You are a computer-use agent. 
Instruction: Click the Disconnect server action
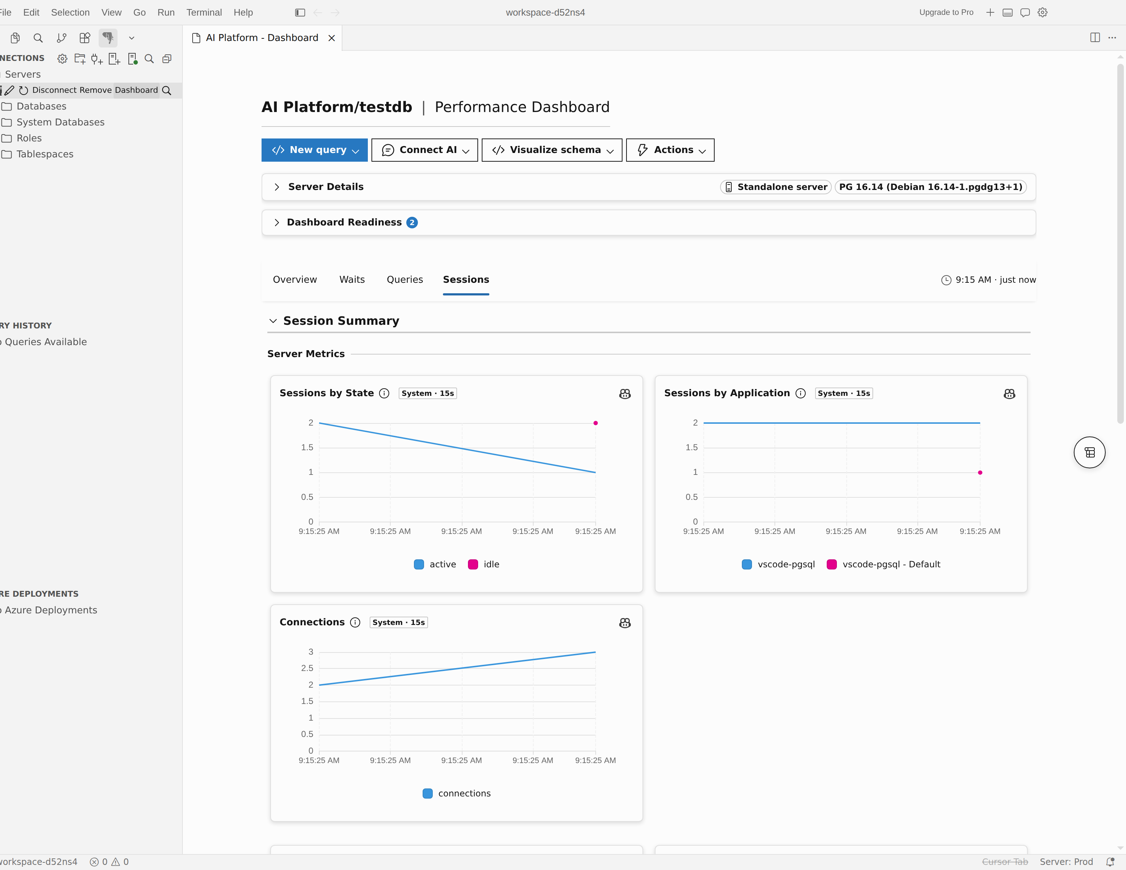pyautogui.click(x=54, y=90)
